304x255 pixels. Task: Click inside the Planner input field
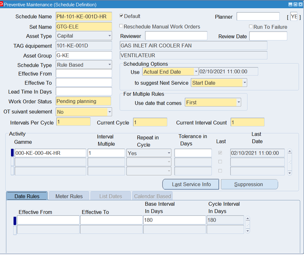258,16
